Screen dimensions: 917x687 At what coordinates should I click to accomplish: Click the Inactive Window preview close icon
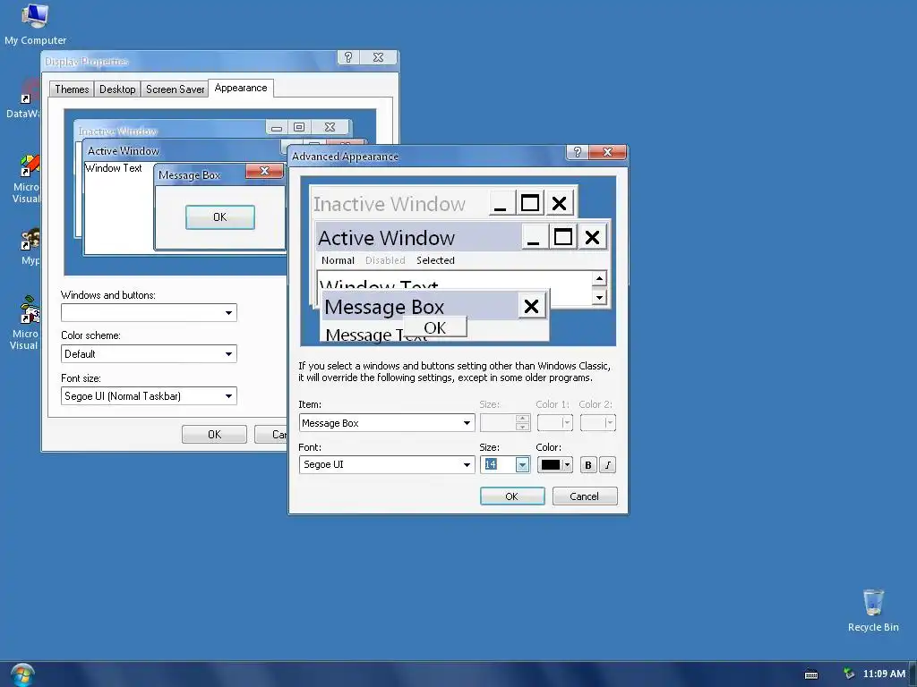(x=559, y=203)
